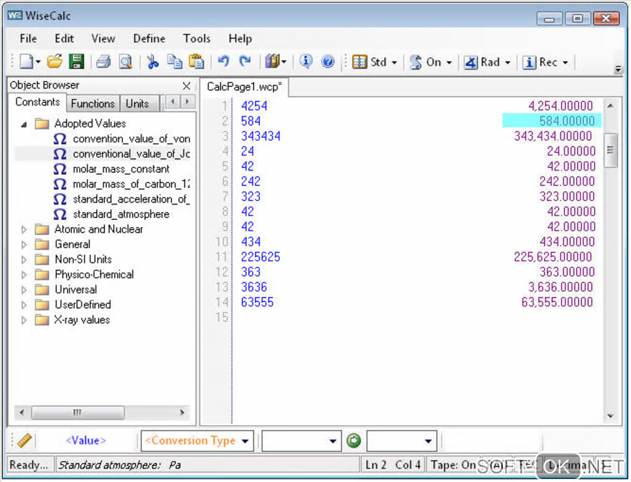Viewport: 631px width, 482px height.
Task: Toggle the On rounding mode button
Action: (427, 62)
